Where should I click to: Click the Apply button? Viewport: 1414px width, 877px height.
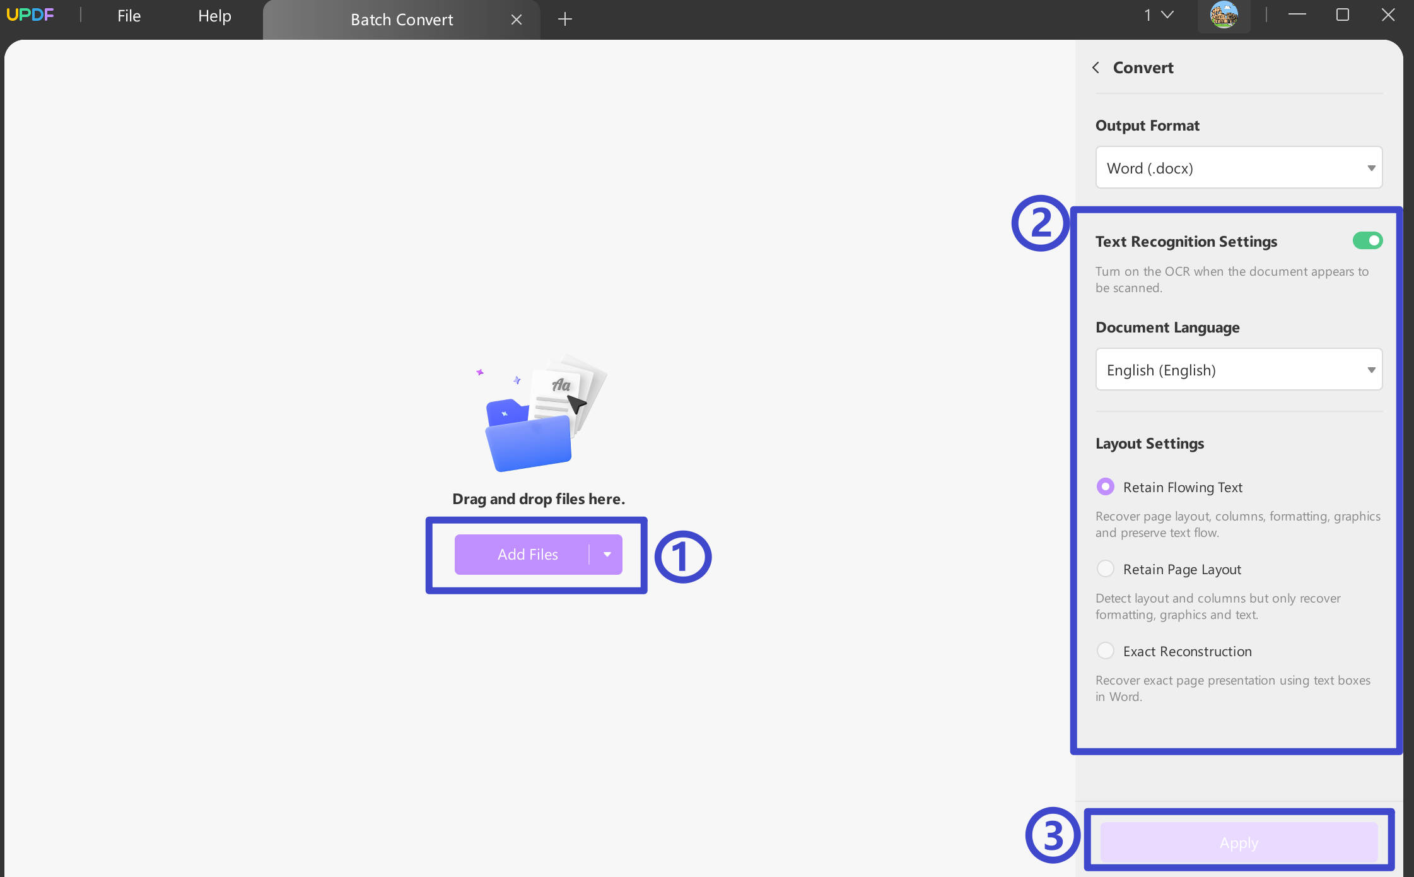(1239, 842)
